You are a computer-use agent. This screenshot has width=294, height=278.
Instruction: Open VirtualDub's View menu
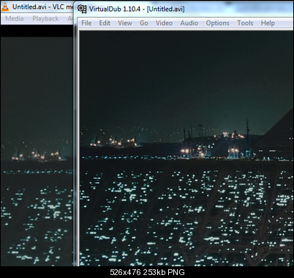125,23
